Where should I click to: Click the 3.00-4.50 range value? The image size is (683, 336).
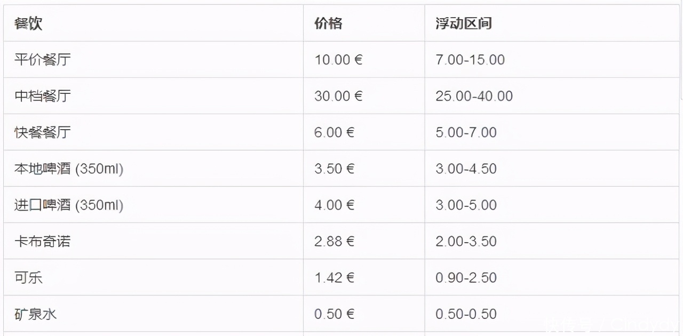tap(466, 169)
